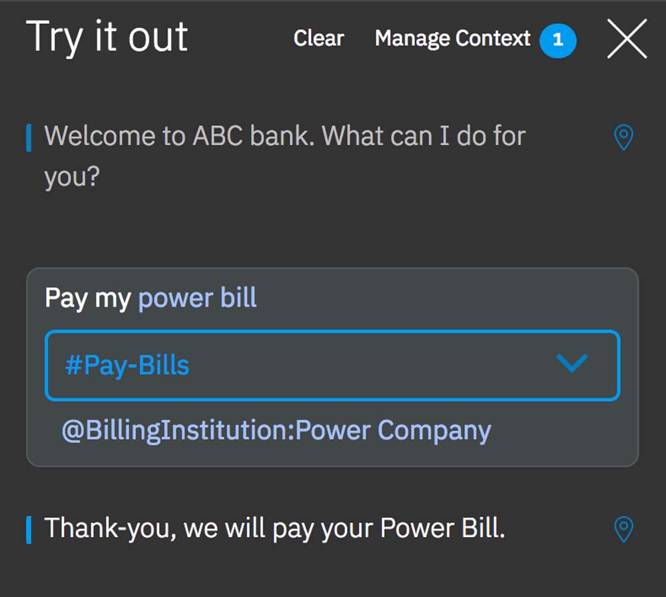Click the context variable count badge
This screenshot has width=666, height=597.
558,40
